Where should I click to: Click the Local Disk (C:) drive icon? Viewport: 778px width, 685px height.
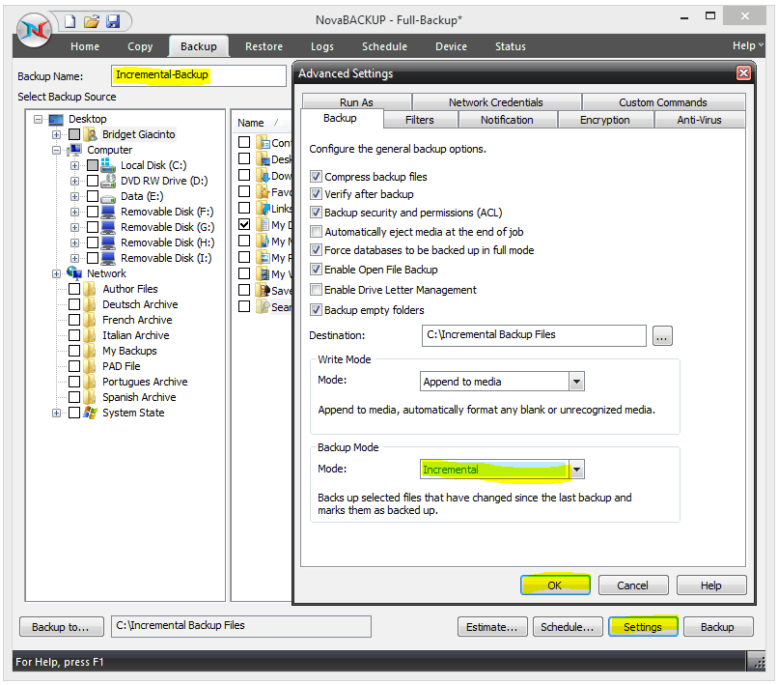click(x=108, y=165)
